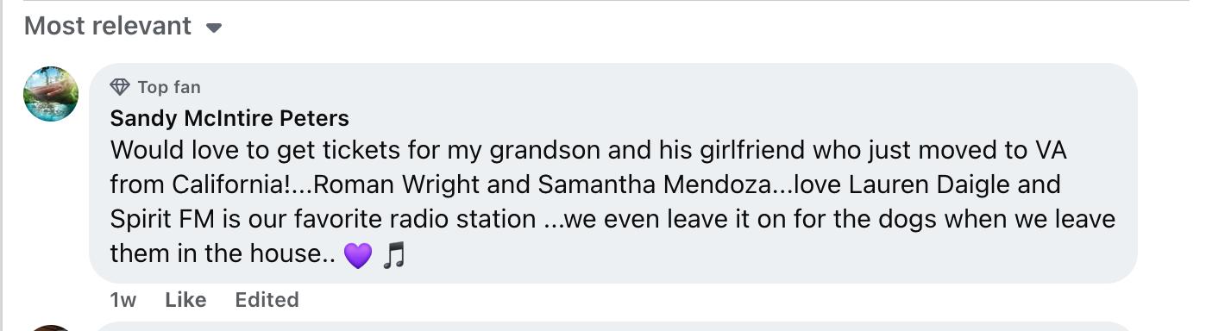
Task: Click the Spirit FM text in the comment
Action: pyautogui.click(x=163, y=220)
